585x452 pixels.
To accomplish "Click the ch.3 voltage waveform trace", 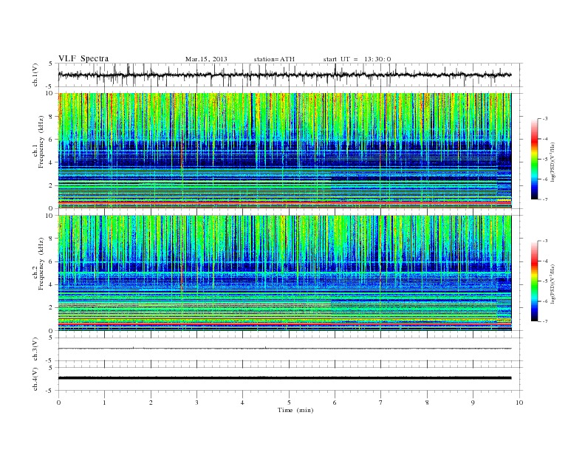I will [284, 349].
